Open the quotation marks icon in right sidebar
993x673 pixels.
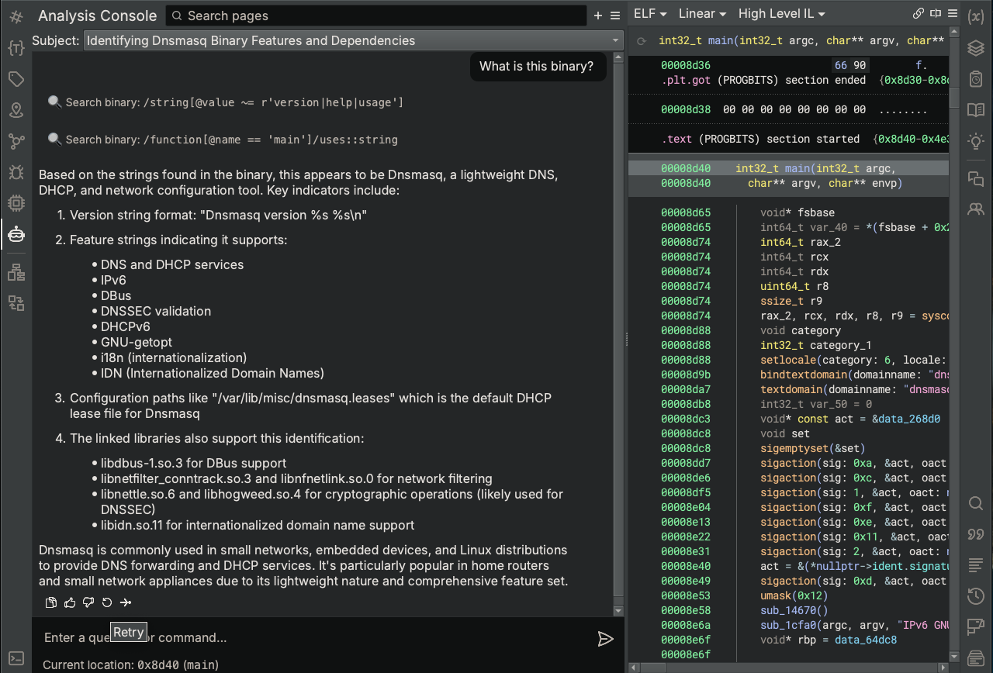[x=976, y=534]
